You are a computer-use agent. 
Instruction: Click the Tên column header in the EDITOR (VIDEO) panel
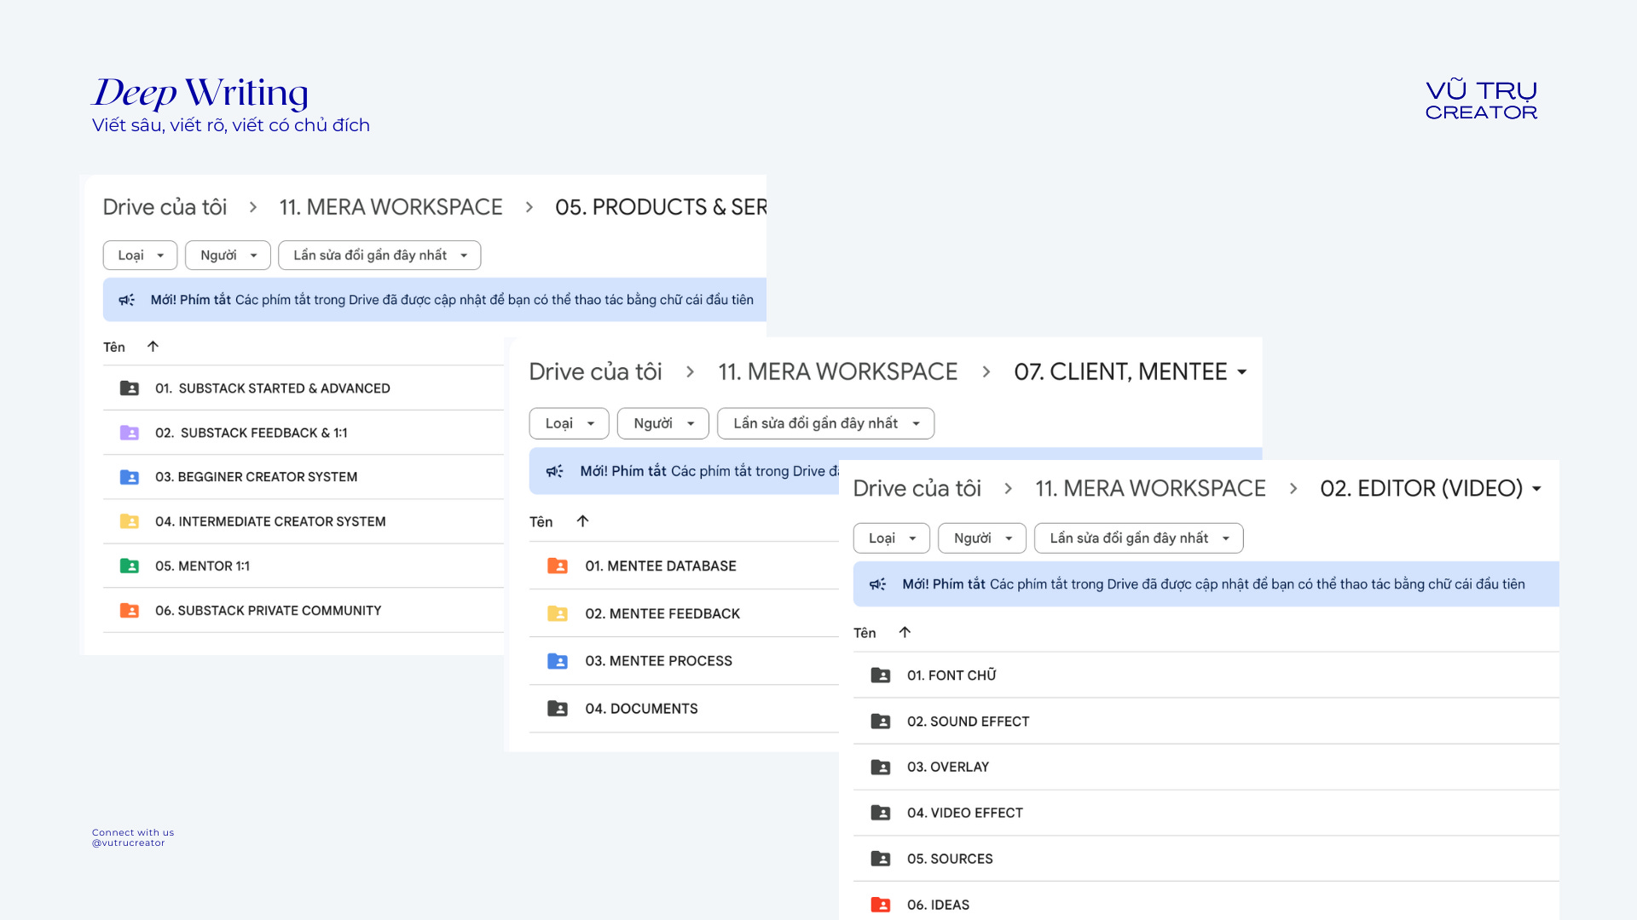(865, 633)
